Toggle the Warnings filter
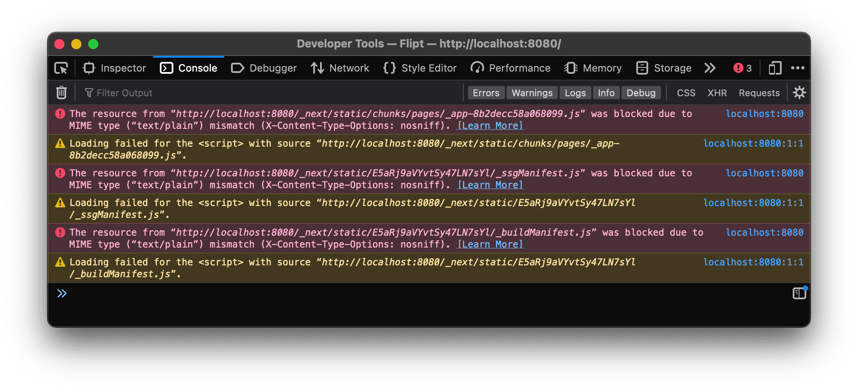This screenshot has width=858, height=390. [x=532, y=92]
